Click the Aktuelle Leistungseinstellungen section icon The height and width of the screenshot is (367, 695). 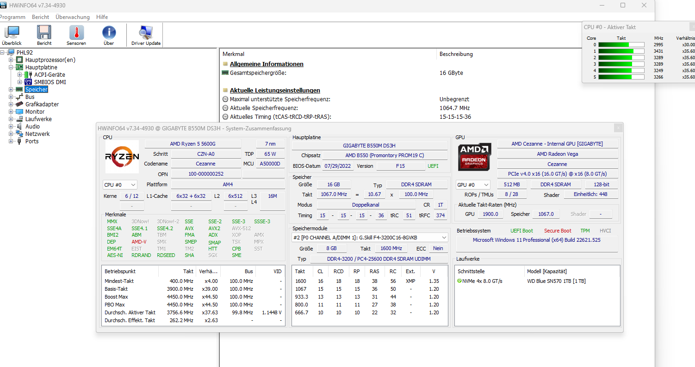point(225,91)
